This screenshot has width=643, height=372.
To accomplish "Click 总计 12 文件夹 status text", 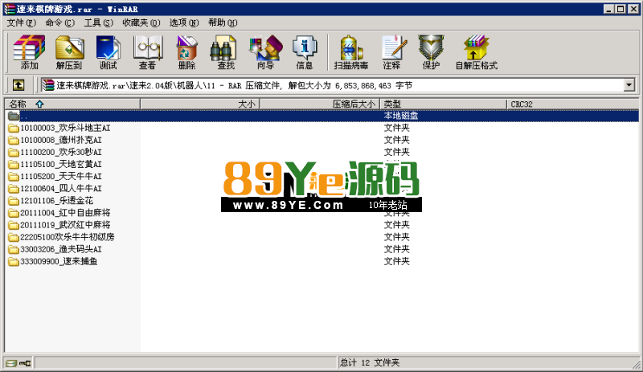I will click(x=370, y=362).
